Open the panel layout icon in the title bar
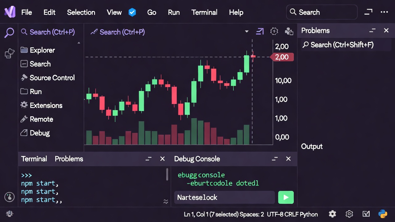The height and width of the screenshot is (222, 395). click(368, 12)
